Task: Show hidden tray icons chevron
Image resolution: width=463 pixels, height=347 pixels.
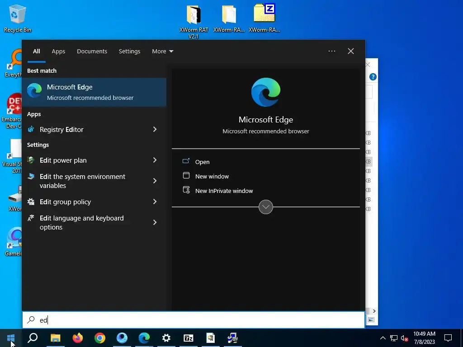Action: pos(383,338)
